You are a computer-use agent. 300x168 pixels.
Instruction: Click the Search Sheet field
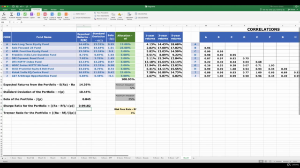[x=281, y=7]
